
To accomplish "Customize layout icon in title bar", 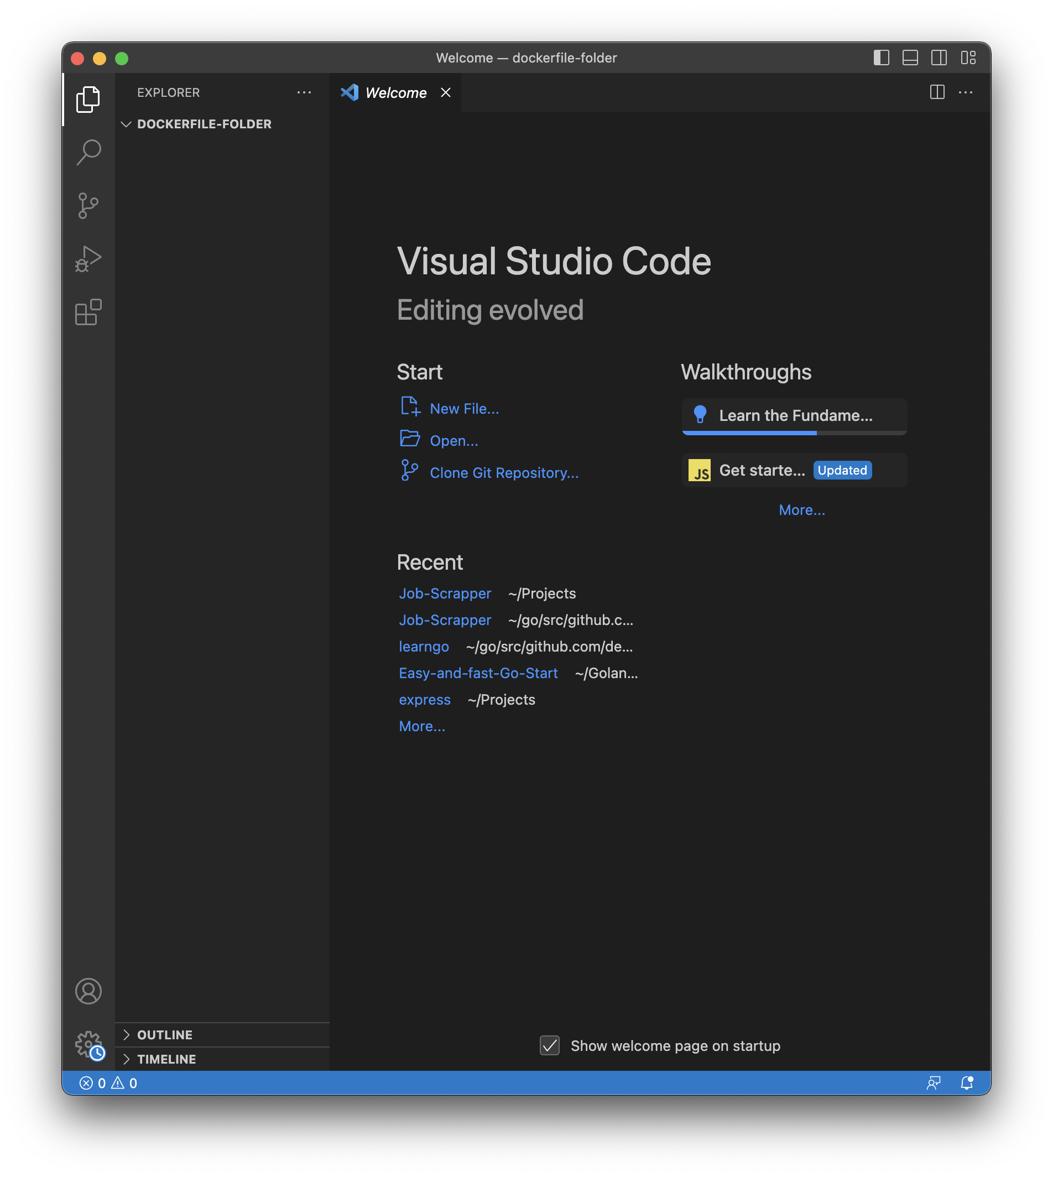I will click(x=968, y=58).
